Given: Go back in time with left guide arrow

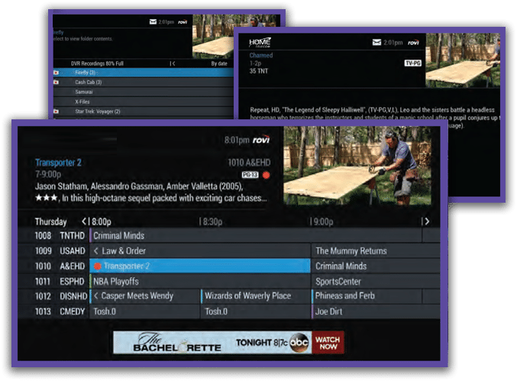Looking at the screenshot, I should (x=85, y=221).
